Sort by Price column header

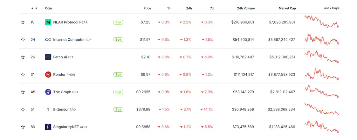147,8
